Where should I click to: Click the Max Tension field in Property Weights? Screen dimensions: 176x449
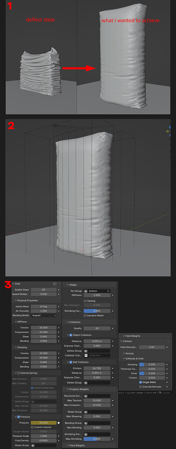97,400
